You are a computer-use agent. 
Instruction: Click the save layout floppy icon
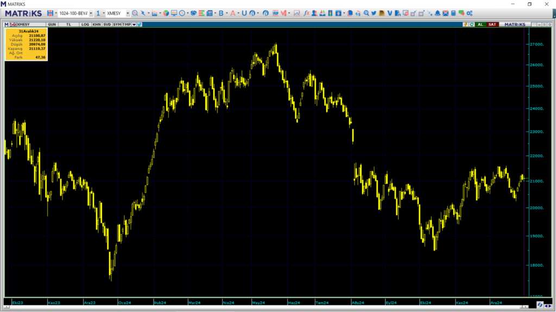click(50, 13)
